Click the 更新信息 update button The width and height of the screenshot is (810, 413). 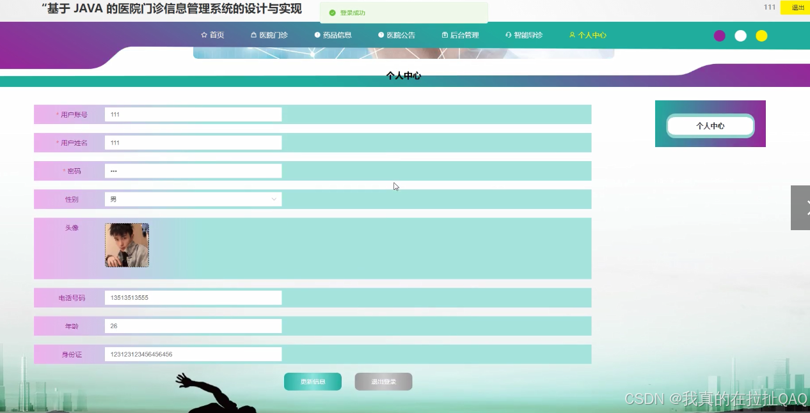click(313, 381)
